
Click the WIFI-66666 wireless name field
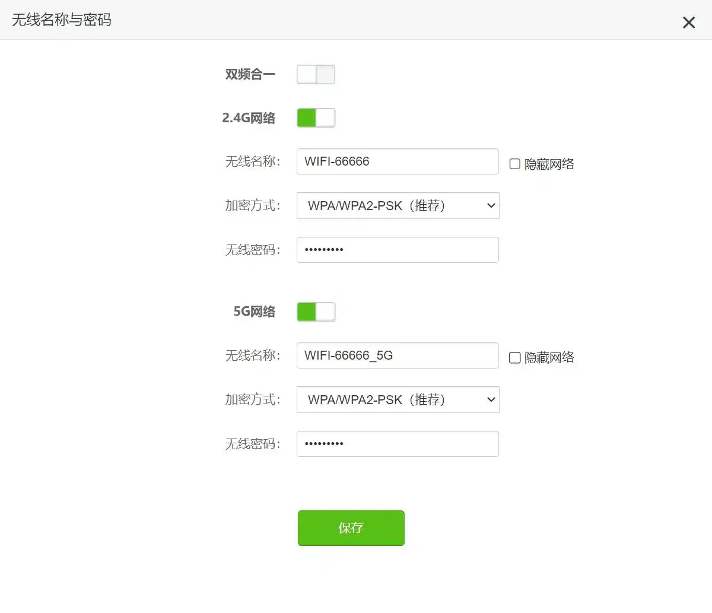398,161
